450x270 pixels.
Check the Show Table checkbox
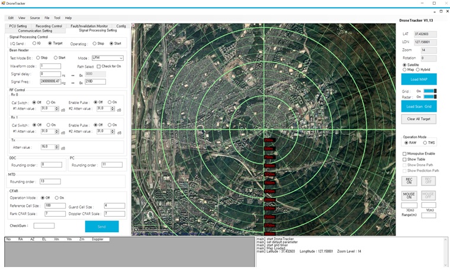[404, 160]
